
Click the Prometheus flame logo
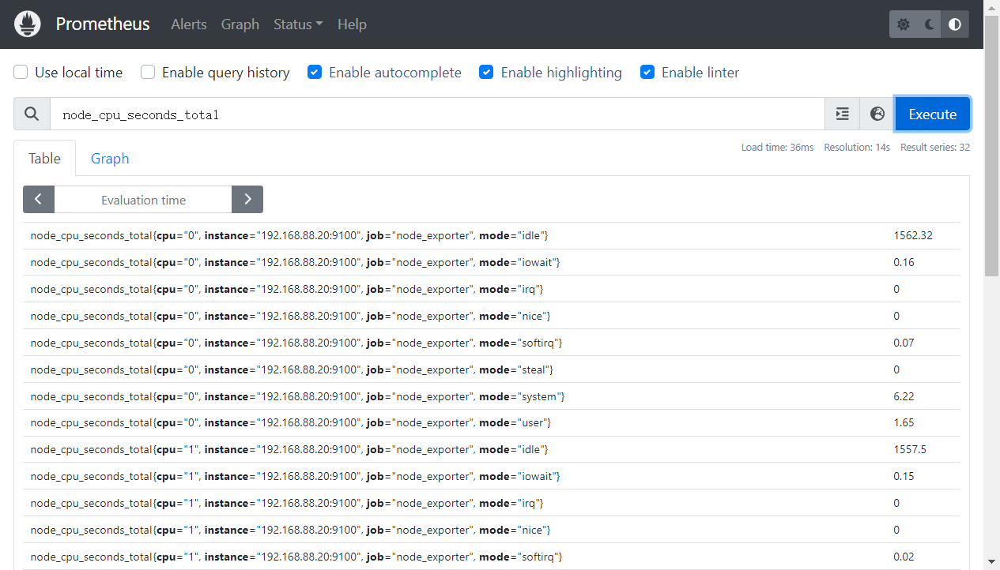[28, 24]
